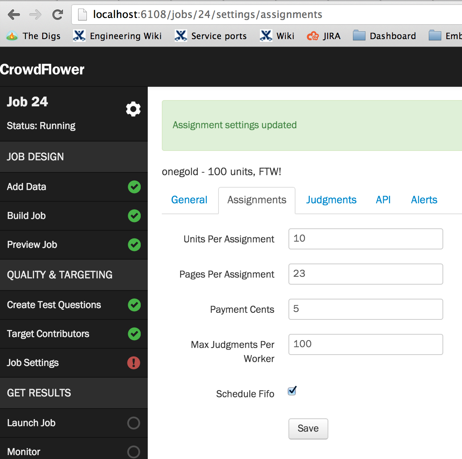This screenshot has width=462, height=459.
Task: Click the Max Judgments Per Worker field
Action: tap(365, 344)
